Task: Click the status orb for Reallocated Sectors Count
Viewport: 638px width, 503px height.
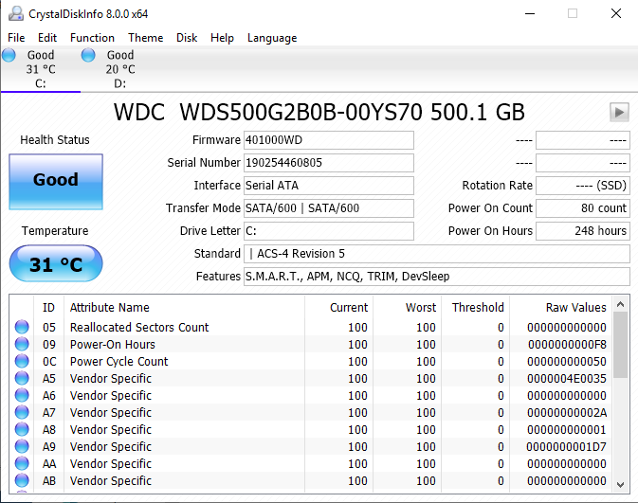Action: 22,328
